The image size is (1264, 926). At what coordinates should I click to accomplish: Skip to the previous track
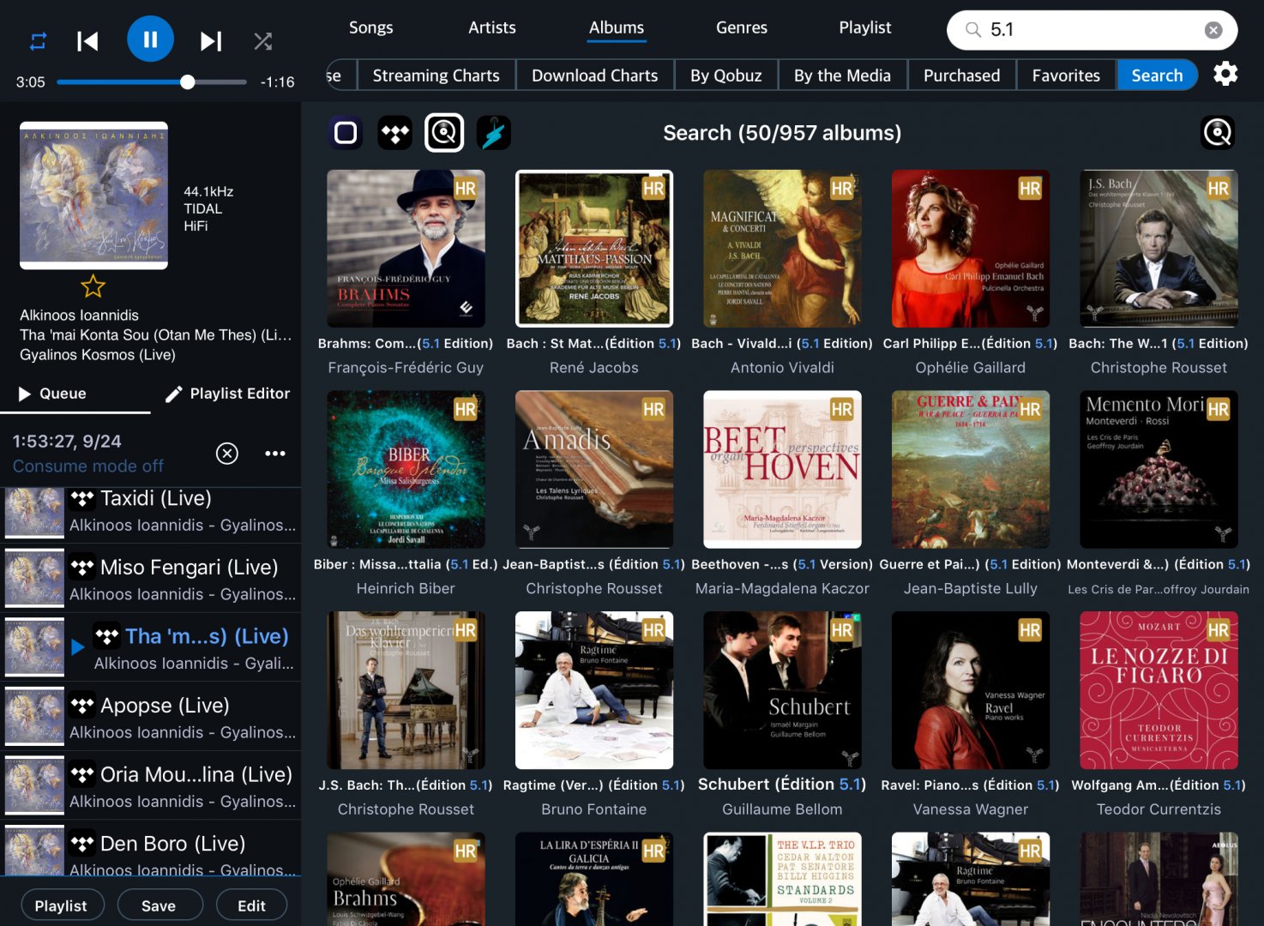87,40
